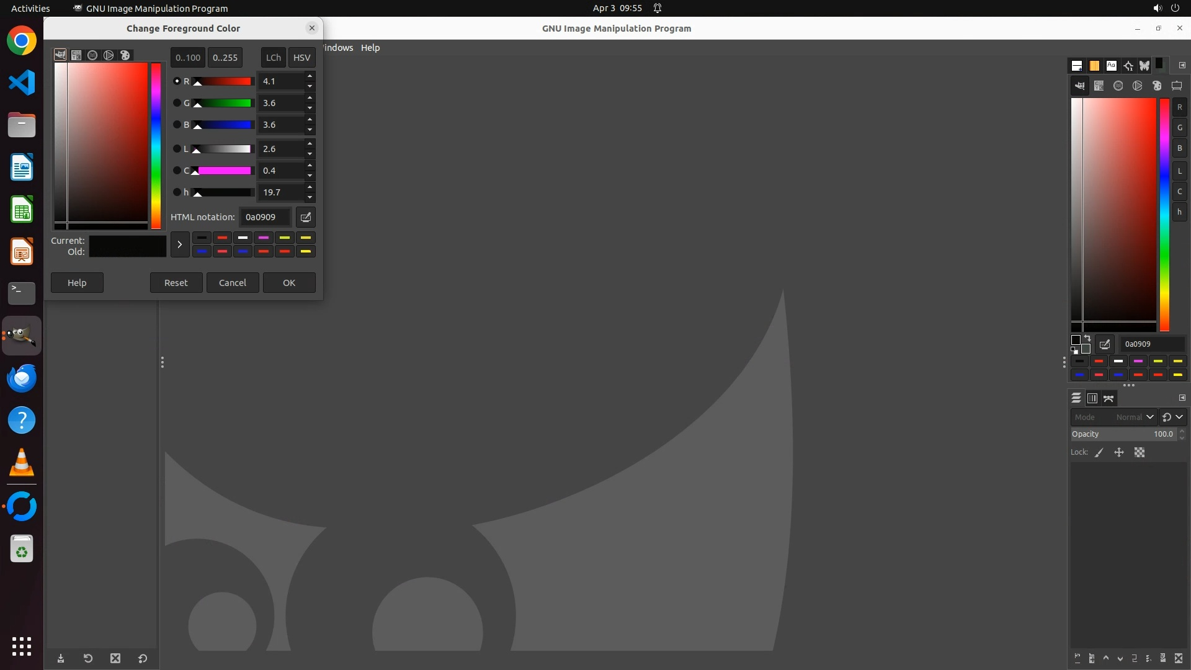1191x670 pixels.
Task: Confirm with the OK button
Action: pyautogui.click(x=289, y=283)
